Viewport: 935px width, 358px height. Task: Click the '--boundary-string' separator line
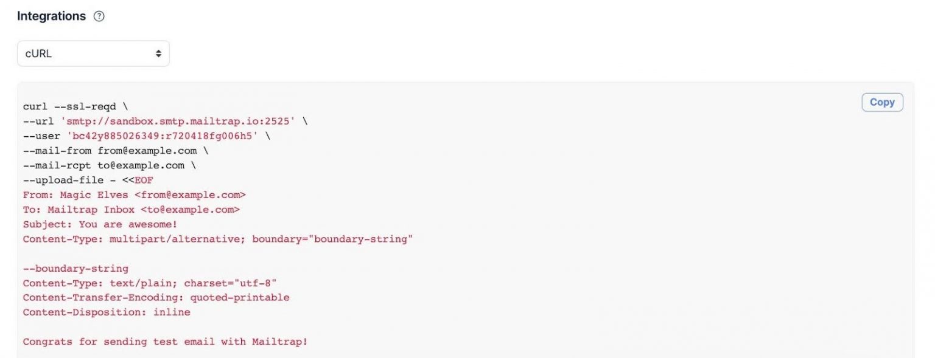[x=75, y=269]
